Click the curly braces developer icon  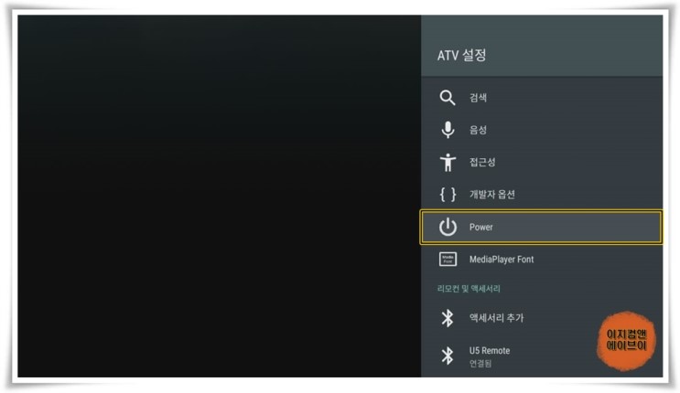pos(448,195)
